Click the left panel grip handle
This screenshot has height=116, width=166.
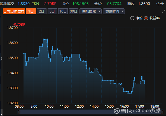1,59
